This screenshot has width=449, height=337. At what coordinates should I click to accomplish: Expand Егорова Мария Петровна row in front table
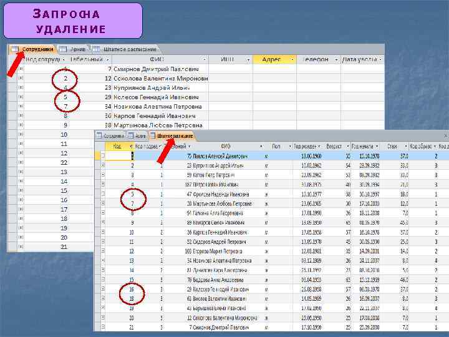tap(103, 251)
